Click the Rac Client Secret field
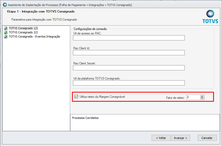The width and height of the screenshot is (222, 146). coord(129,68)
